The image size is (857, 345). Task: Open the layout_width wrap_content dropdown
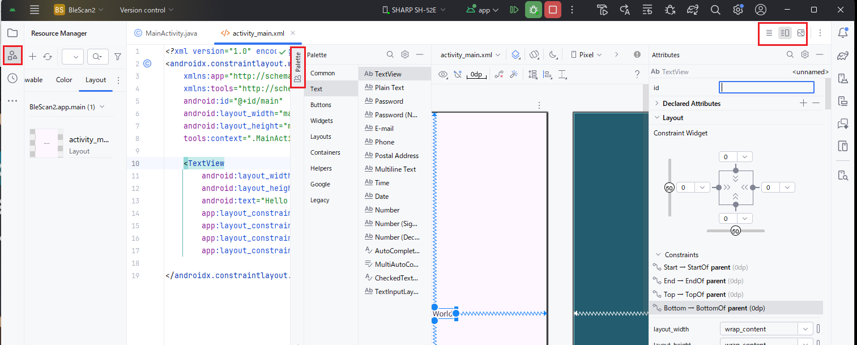tap(805, 329)
